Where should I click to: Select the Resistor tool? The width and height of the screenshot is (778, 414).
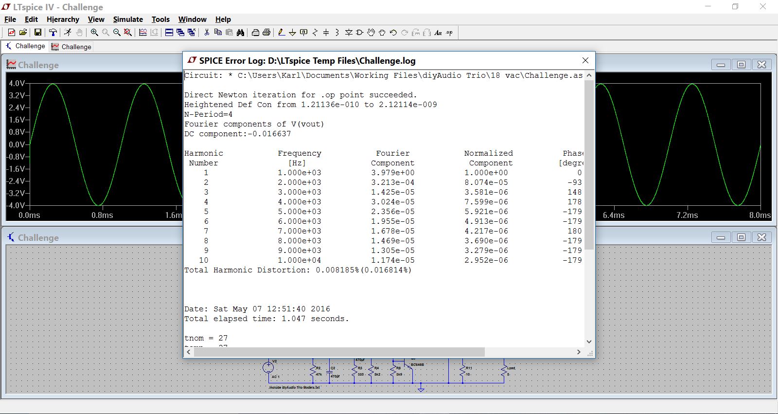tap(315, 33)
